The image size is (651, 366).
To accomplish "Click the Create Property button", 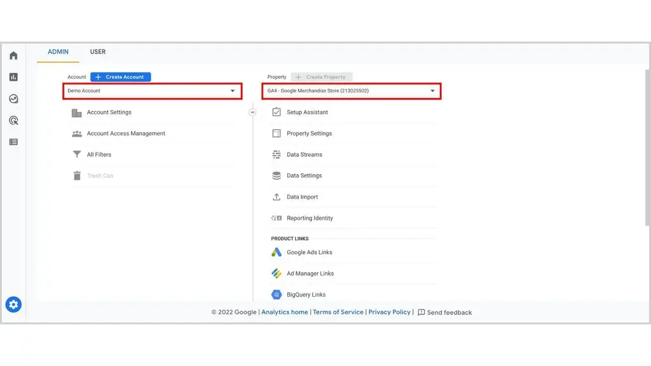I will pyautogui.click(x=322, y=77).
